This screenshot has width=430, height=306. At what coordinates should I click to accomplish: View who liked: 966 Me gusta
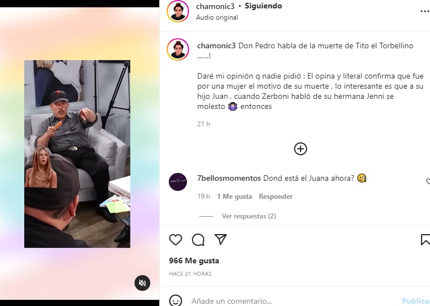coord(194,261)
